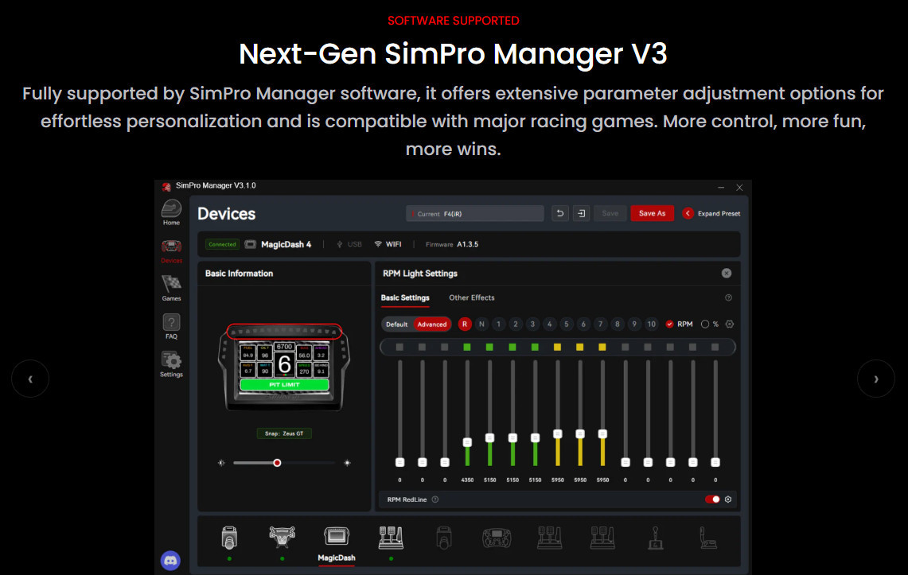Click the Connected status badge

[x=222, y=244]
